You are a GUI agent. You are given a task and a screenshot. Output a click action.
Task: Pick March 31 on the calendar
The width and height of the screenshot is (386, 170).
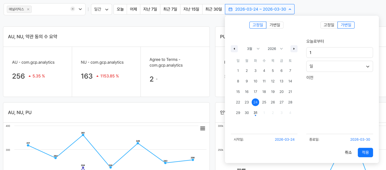pyautogui.click(x=255, y=113)
